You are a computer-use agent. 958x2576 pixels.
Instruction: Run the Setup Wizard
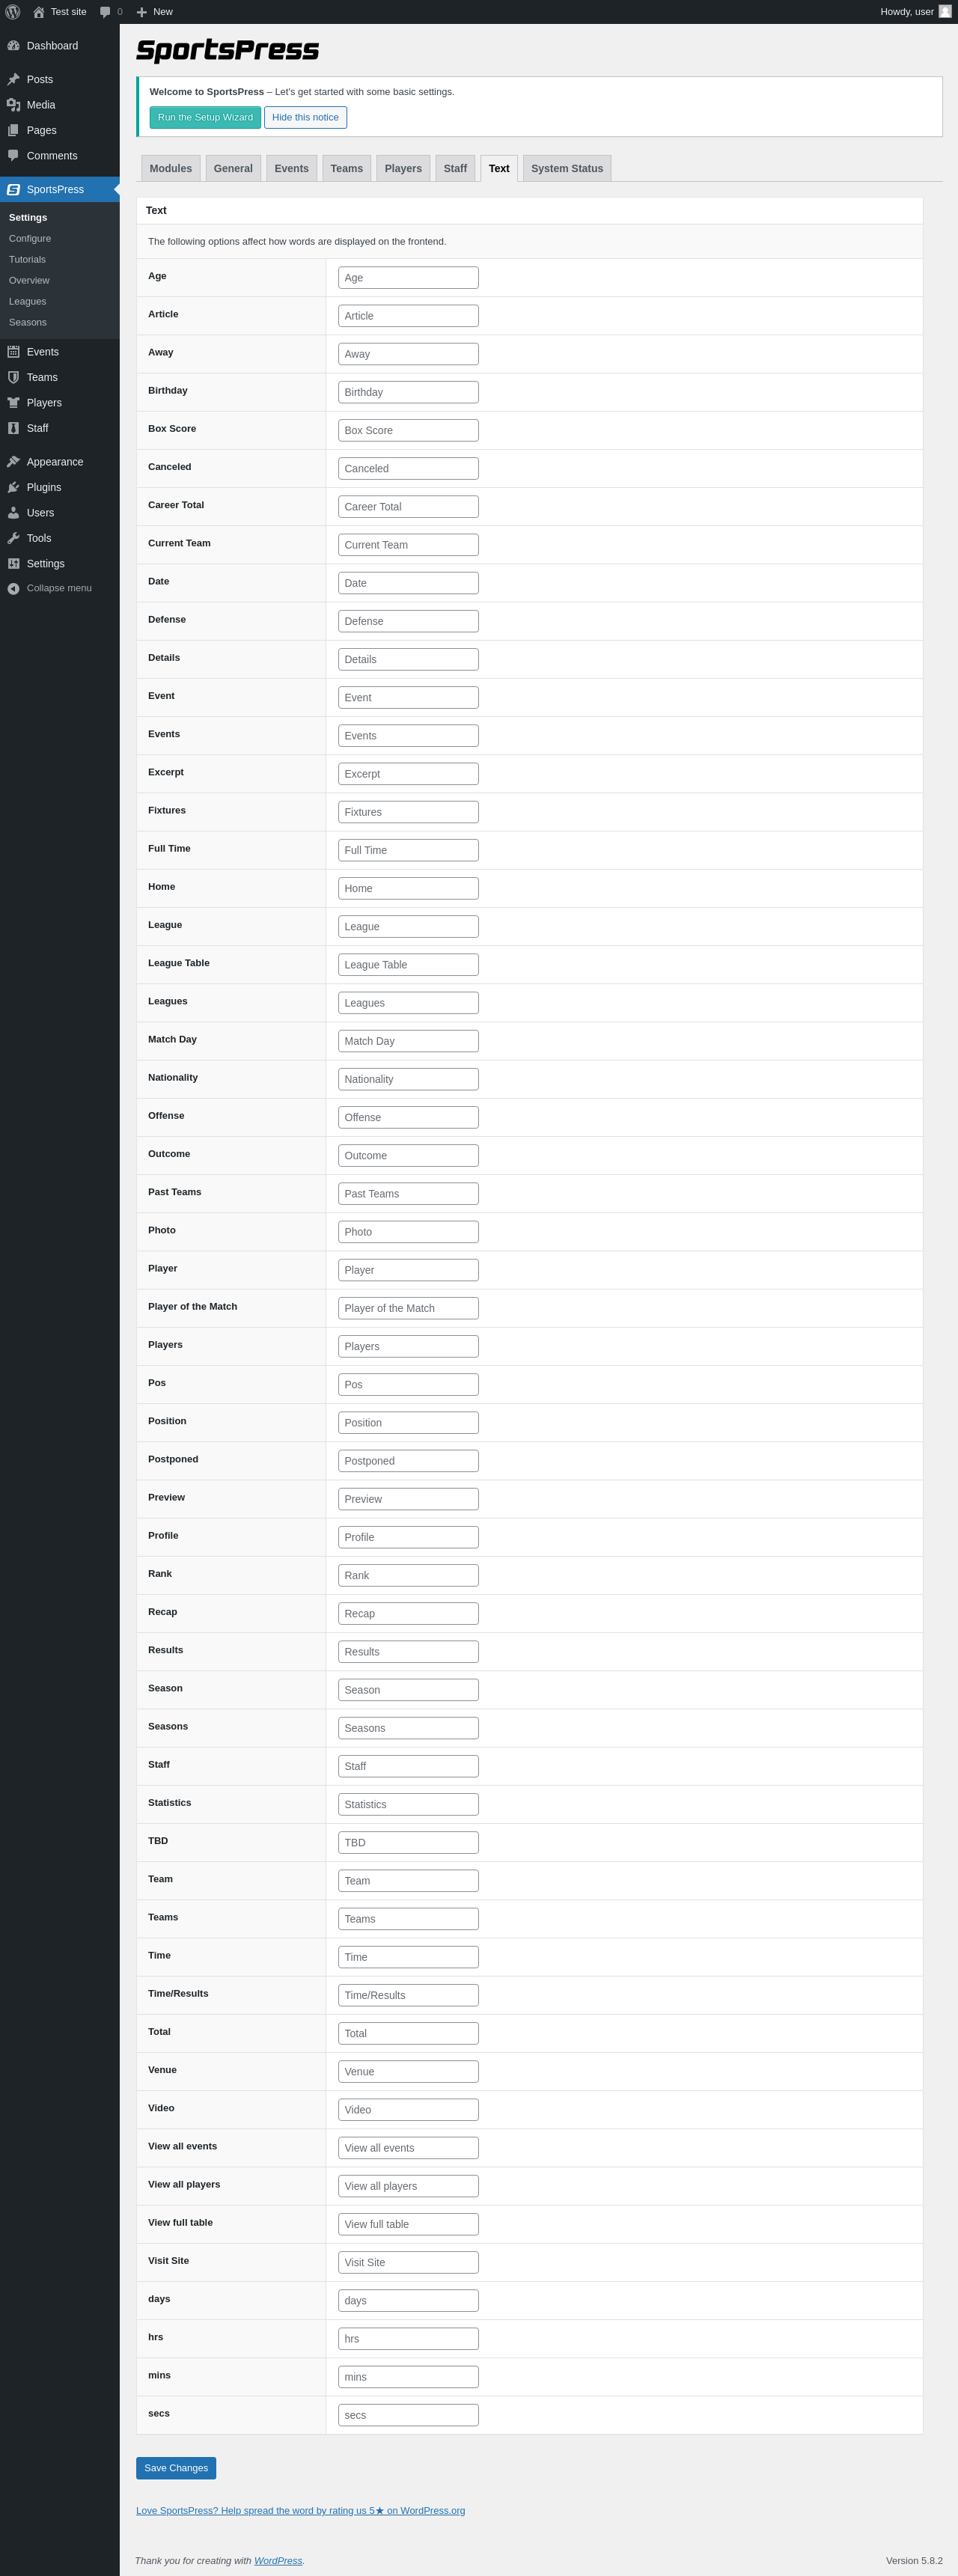(x=205, y=117)
